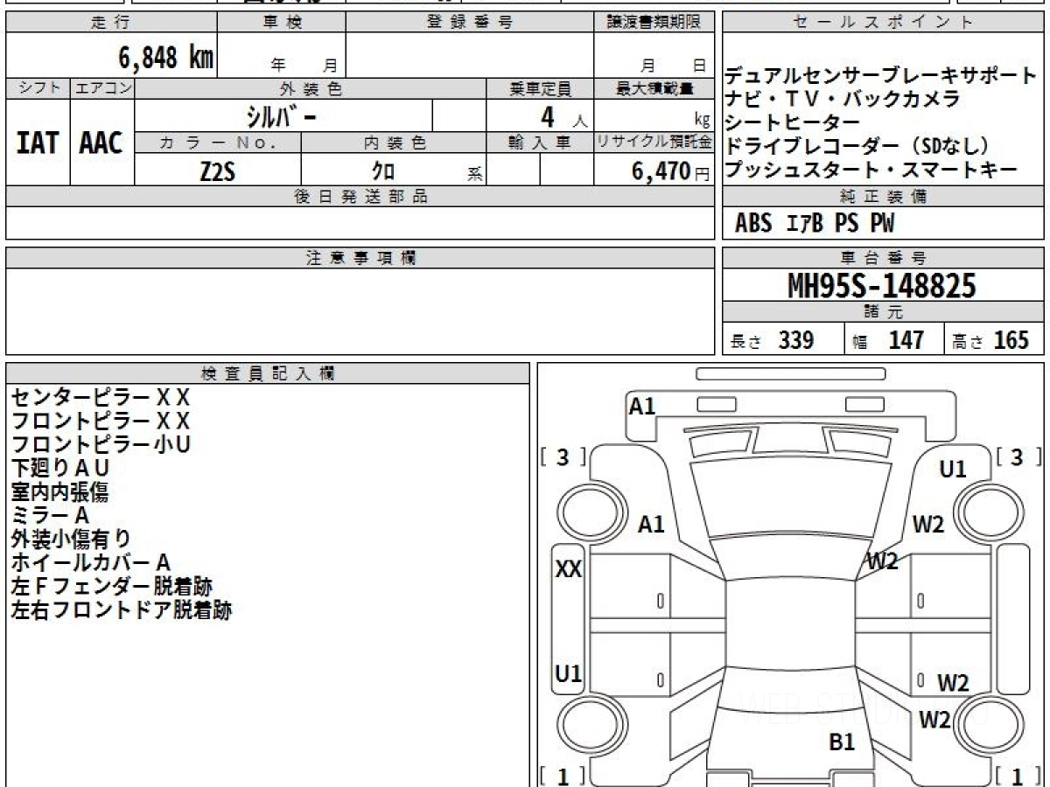Click the プッシュスタート・スマートキー sales point

click(871, 170)
